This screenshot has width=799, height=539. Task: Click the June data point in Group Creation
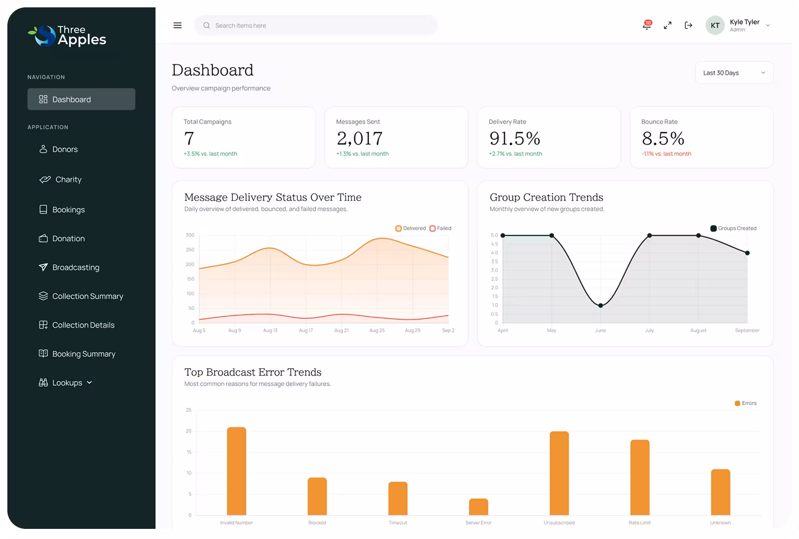pos(601,305)
